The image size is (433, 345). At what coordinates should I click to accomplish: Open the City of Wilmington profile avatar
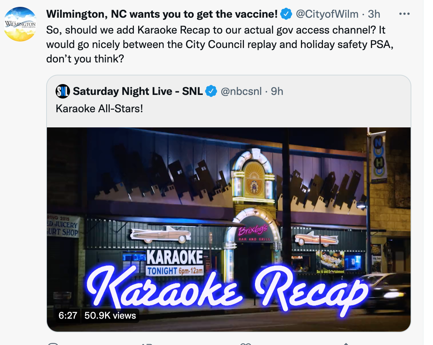click(20, 24)
